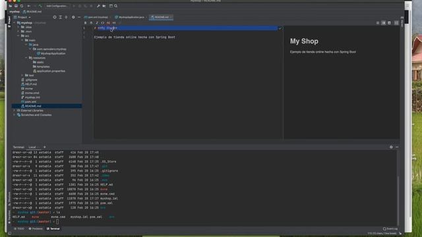Screen dimensions: 422x237
Task: Click rightmost preview layout toolbar icon
Action: coord(396,23)
